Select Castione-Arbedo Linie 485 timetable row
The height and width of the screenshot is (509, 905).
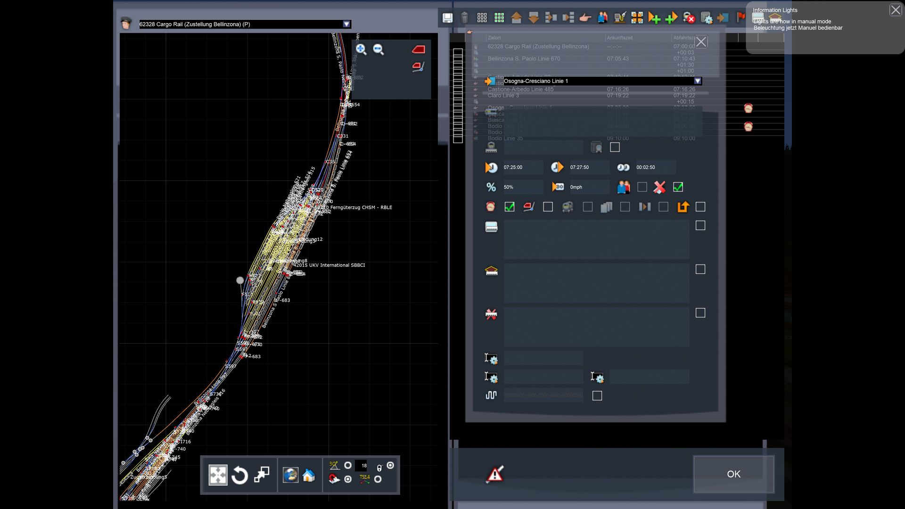pos(520,89)
